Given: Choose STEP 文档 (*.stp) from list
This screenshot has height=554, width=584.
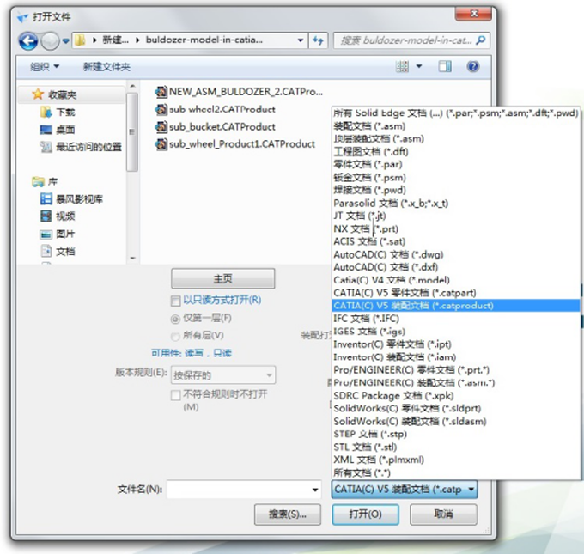Looking at the screenshot, I should [x=368, y=434].
